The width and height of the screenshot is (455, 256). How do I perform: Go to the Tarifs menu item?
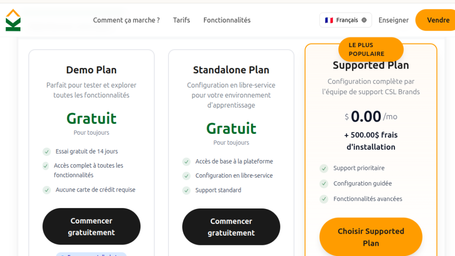point(181,20)
